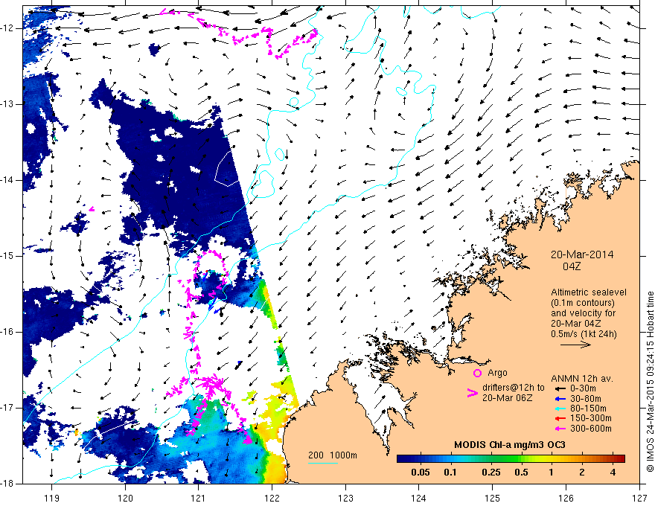Viewport: 655px width, 506px height.
Task: Click the longitude axis label '126'
Action: pos(566,498)
